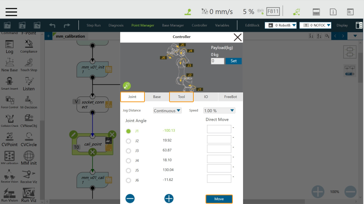Open Base Manager from the toolbar
This screenshot has height=204, width=364.
click(x=173, y=25)
